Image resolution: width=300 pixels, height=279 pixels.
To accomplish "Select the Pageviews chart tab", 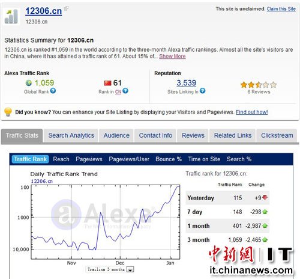I will click(x=89, y=159).
